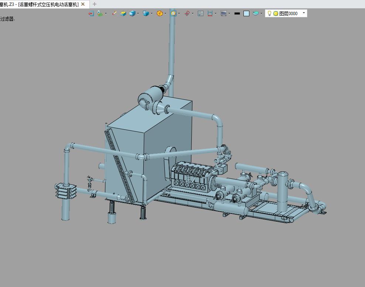Open the layers stack dropdown arrow

pyautogui.click(x=261, y=14)
